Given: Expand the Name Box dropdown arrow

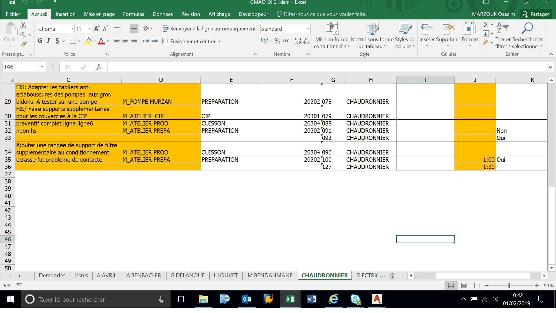Looking at the screenshot, I should [42, 67].
